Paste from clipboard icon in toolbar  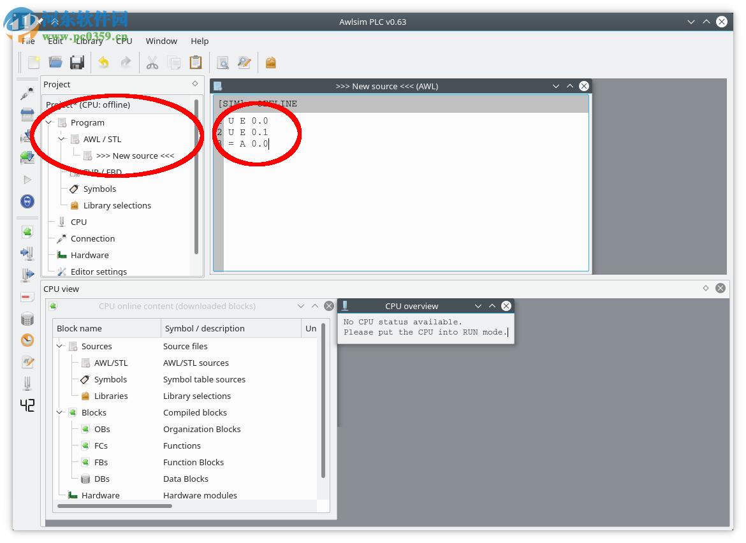click(196, 62)
